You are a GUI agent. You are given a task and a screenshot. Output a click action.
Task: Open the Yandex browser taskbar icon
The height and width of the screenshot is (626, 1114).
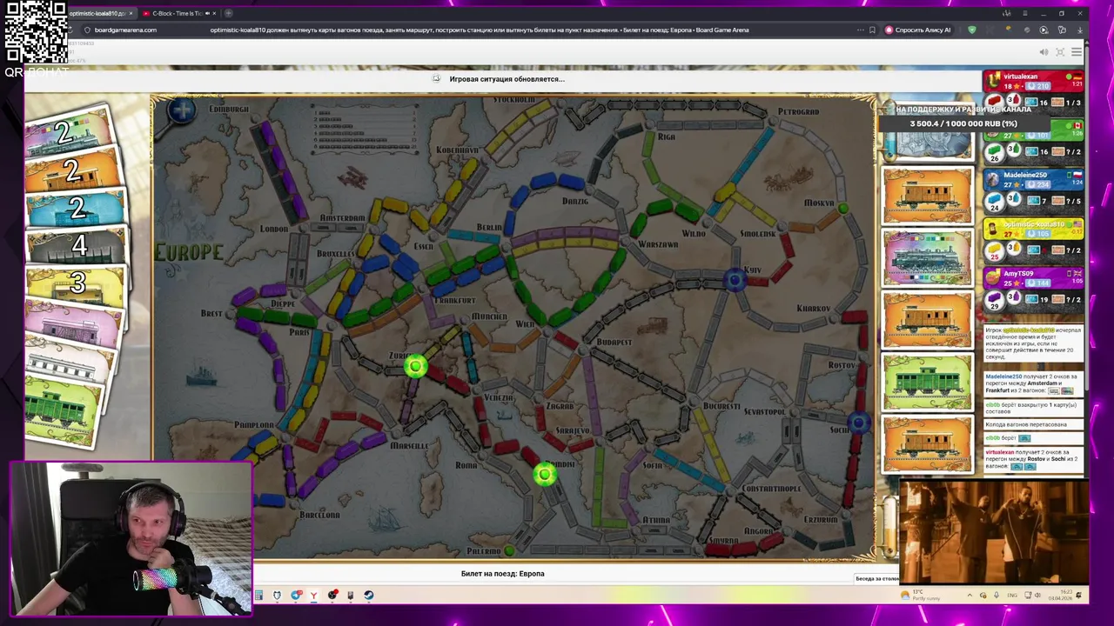(x=313, y=596)
